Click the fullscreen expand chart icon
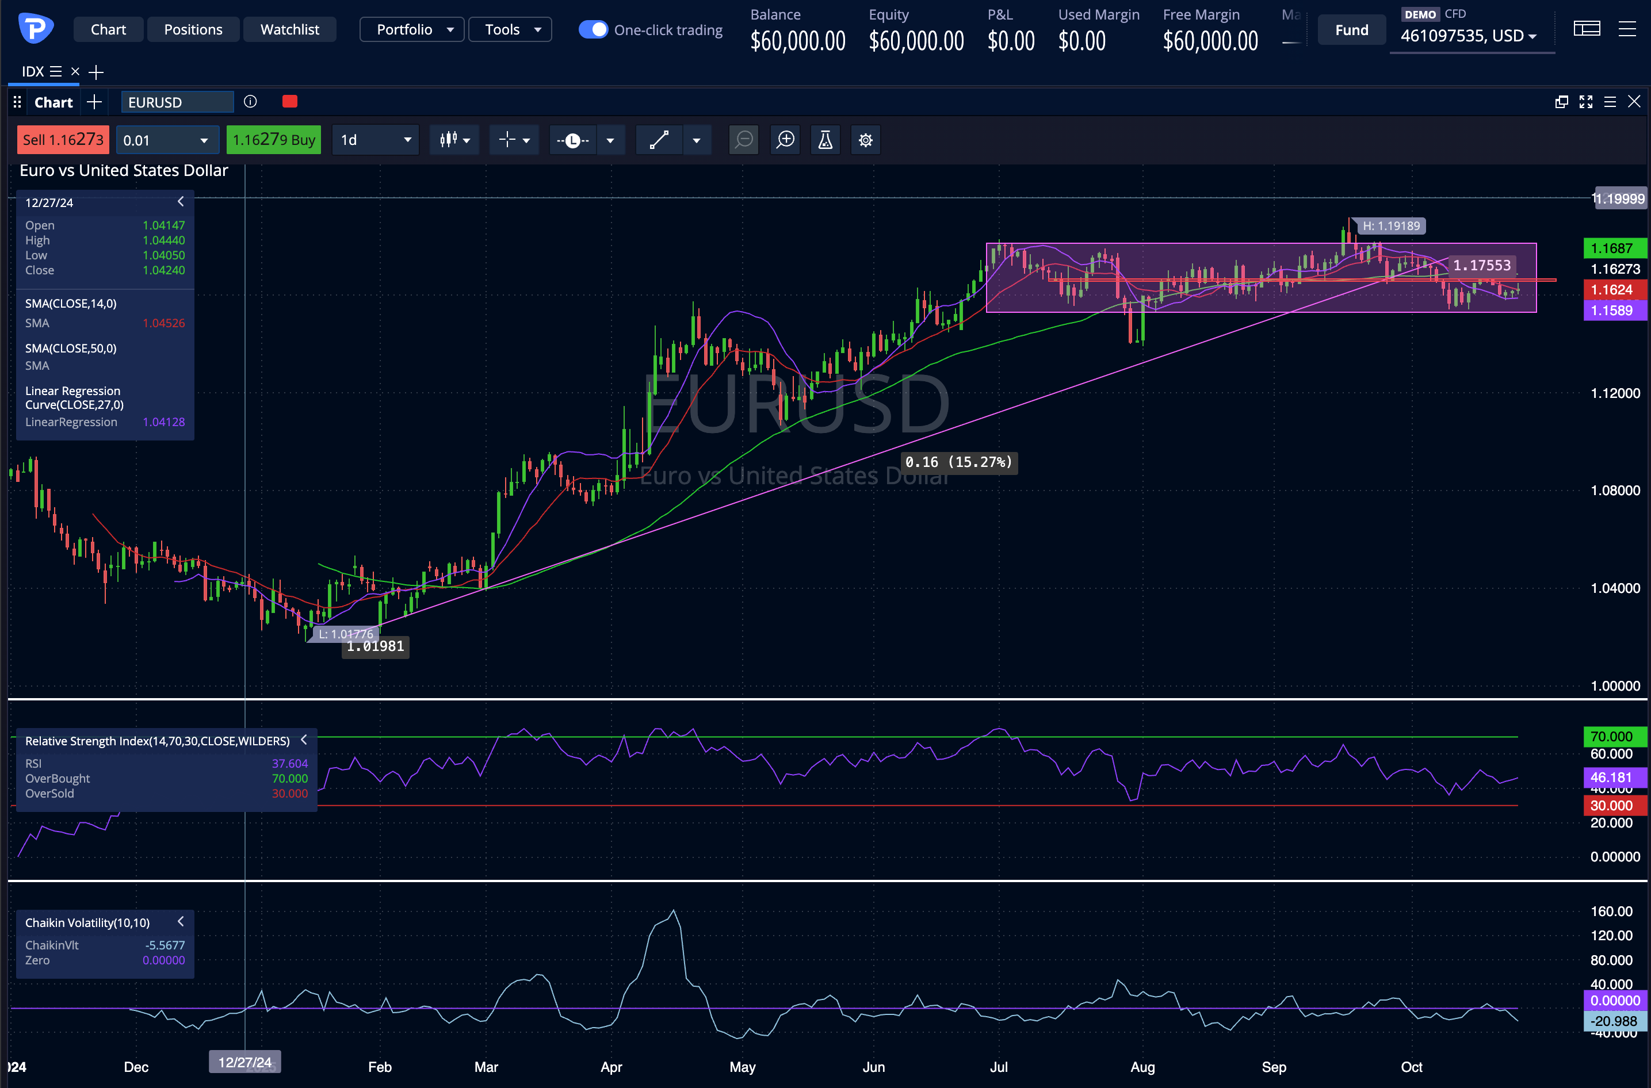This screenshot has width=1651, height=1088. click(x=1586, y=102)
